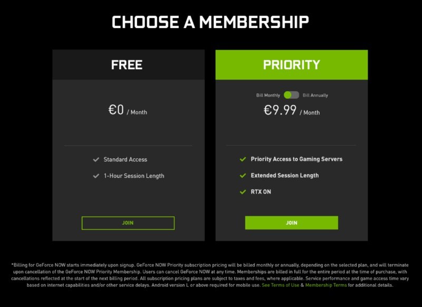The height and width of the screenshot is (307, 422).
Task: Click the Priority Access to Gaming Servers text
Action: [296, 159]
